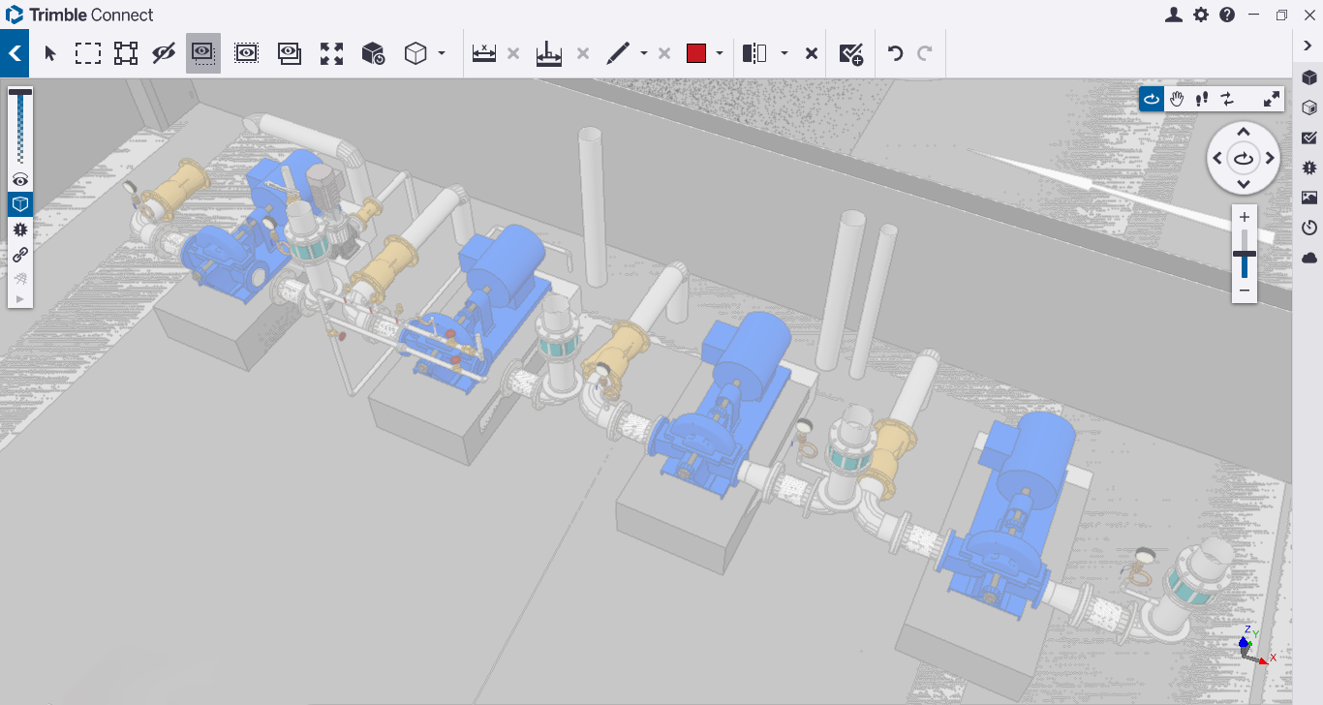Image resolution: width=1323 pixels, height=705 pixels.
Task: Choose the pan hand navigation mode
Action: [x=1177, y=99]
